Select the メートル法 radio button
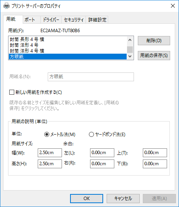 pos(47,135)
